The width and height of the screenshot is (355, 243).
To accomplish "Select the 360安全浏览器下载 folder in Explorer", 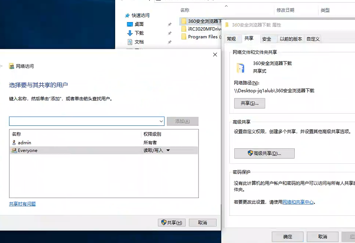I will click(205, 21).
